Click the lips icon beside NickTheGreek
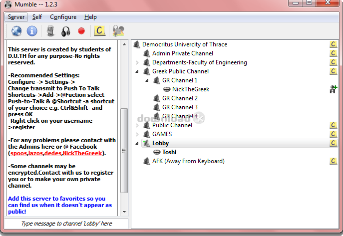The height and width of the screenshot is (236, 343). click(x=167, y=89)
